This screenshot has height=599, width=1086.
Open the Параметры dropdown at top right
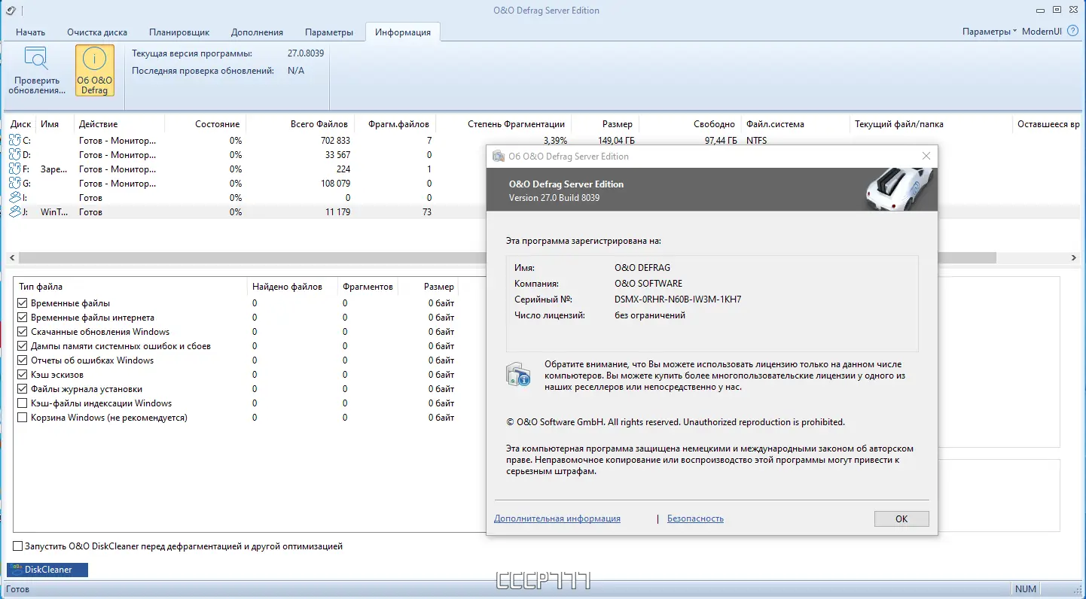pos(989,32)
